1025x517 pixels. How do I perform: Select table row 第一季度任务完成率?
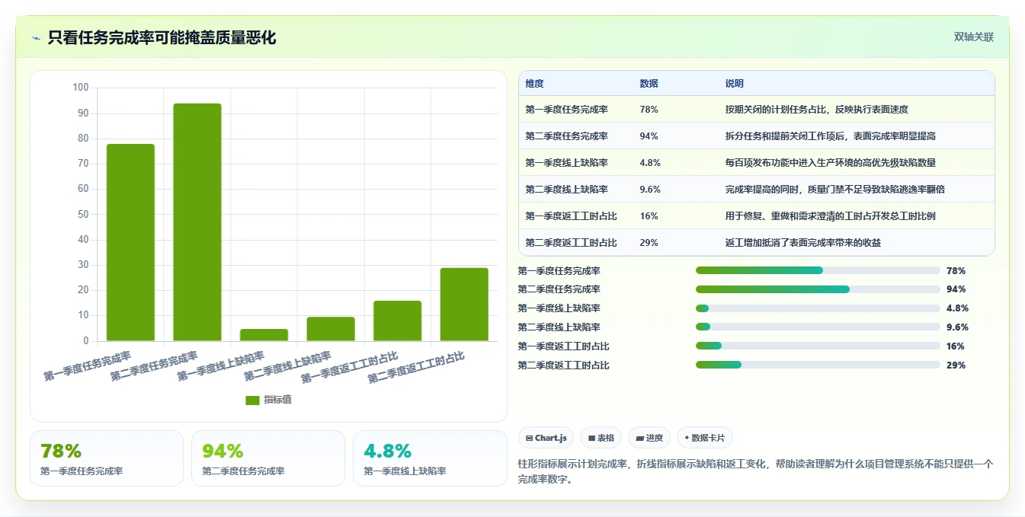(757, 110)
